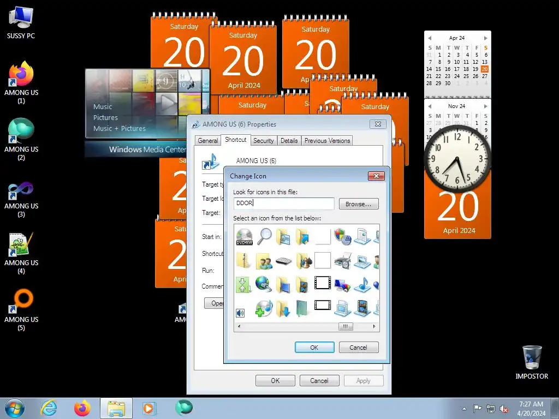This screenshot has height=419, width=559.
Task: Open Windows Explorer from the taskbar
Action: 116,408
